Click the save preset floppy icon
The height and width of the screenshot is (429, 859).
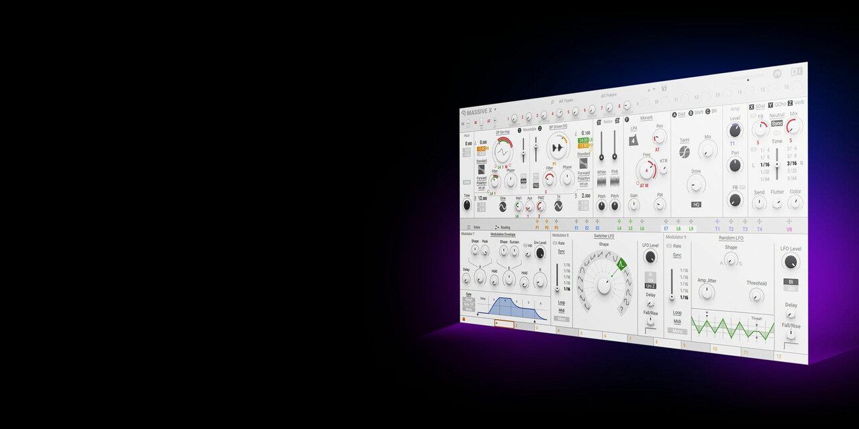click(664, 88)
